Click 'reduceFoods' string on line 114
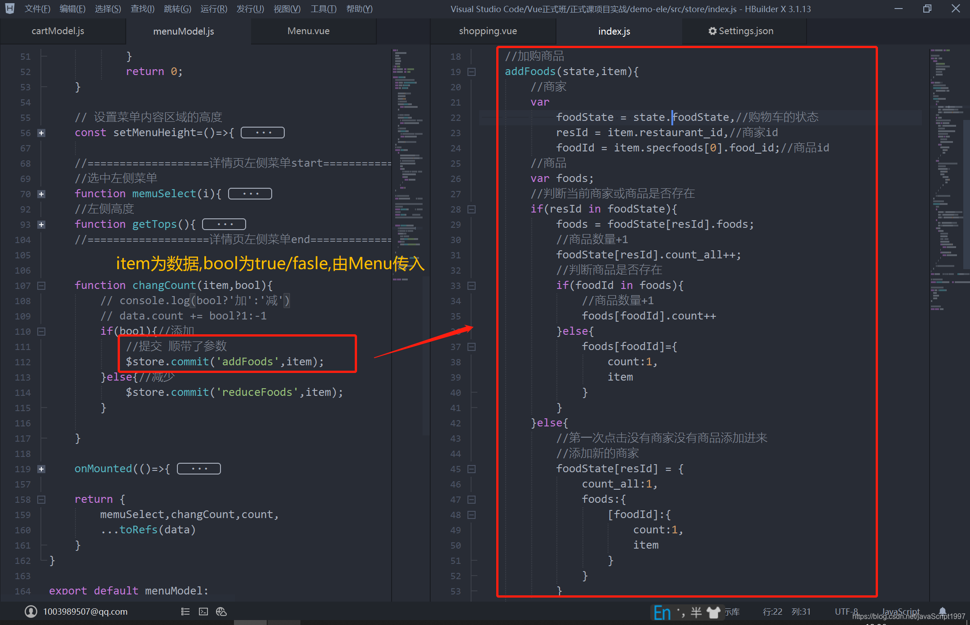Image resolution: width=970 pixels, height=625 pixels. point(257,392)
